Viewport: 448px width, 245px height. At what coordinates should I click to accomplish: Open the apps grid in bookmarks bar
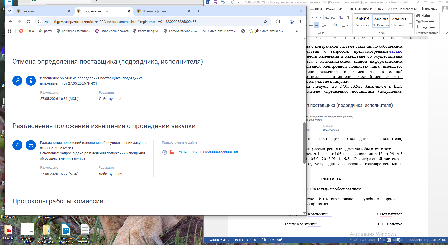coord(10,31)
